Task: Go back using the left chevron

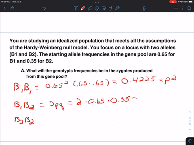Action: [5, 8]
